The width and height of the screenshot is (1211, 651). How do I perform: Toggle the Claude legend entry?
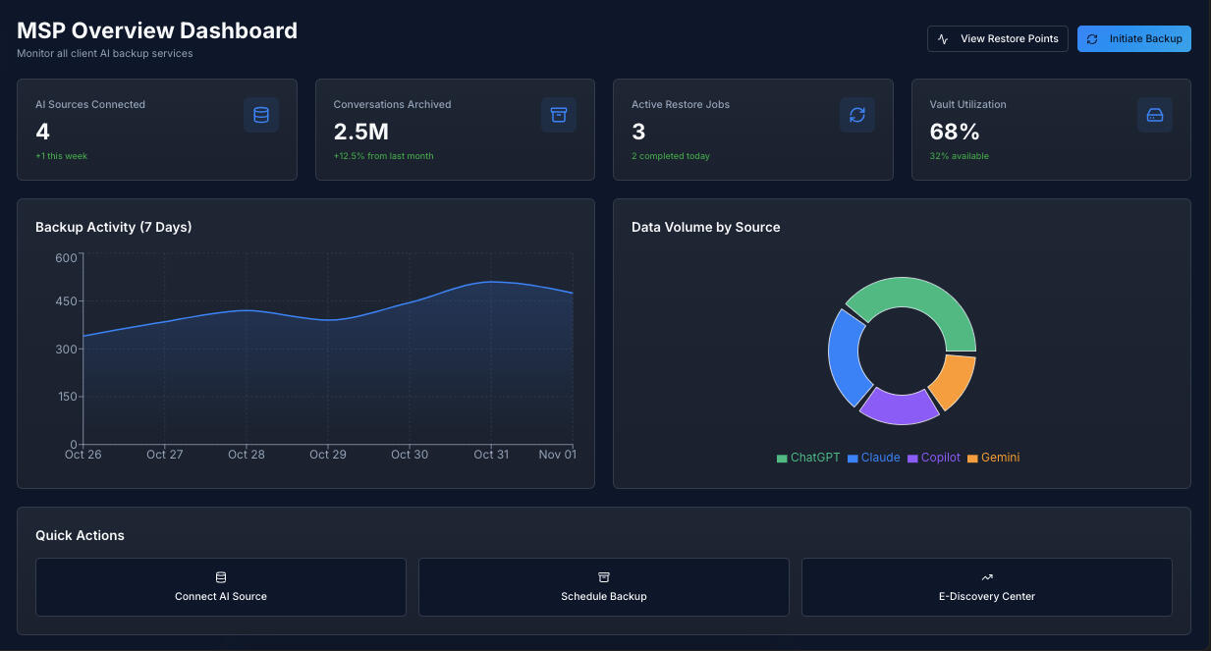tap(873, 458)
